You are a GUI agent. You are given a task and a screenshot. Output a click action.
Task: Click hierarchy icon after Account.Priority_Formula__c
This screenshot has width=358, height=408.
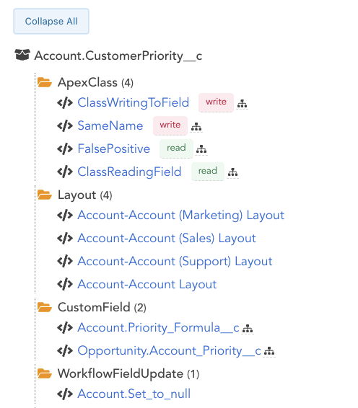pyautogui.click(x=248, y=329)
